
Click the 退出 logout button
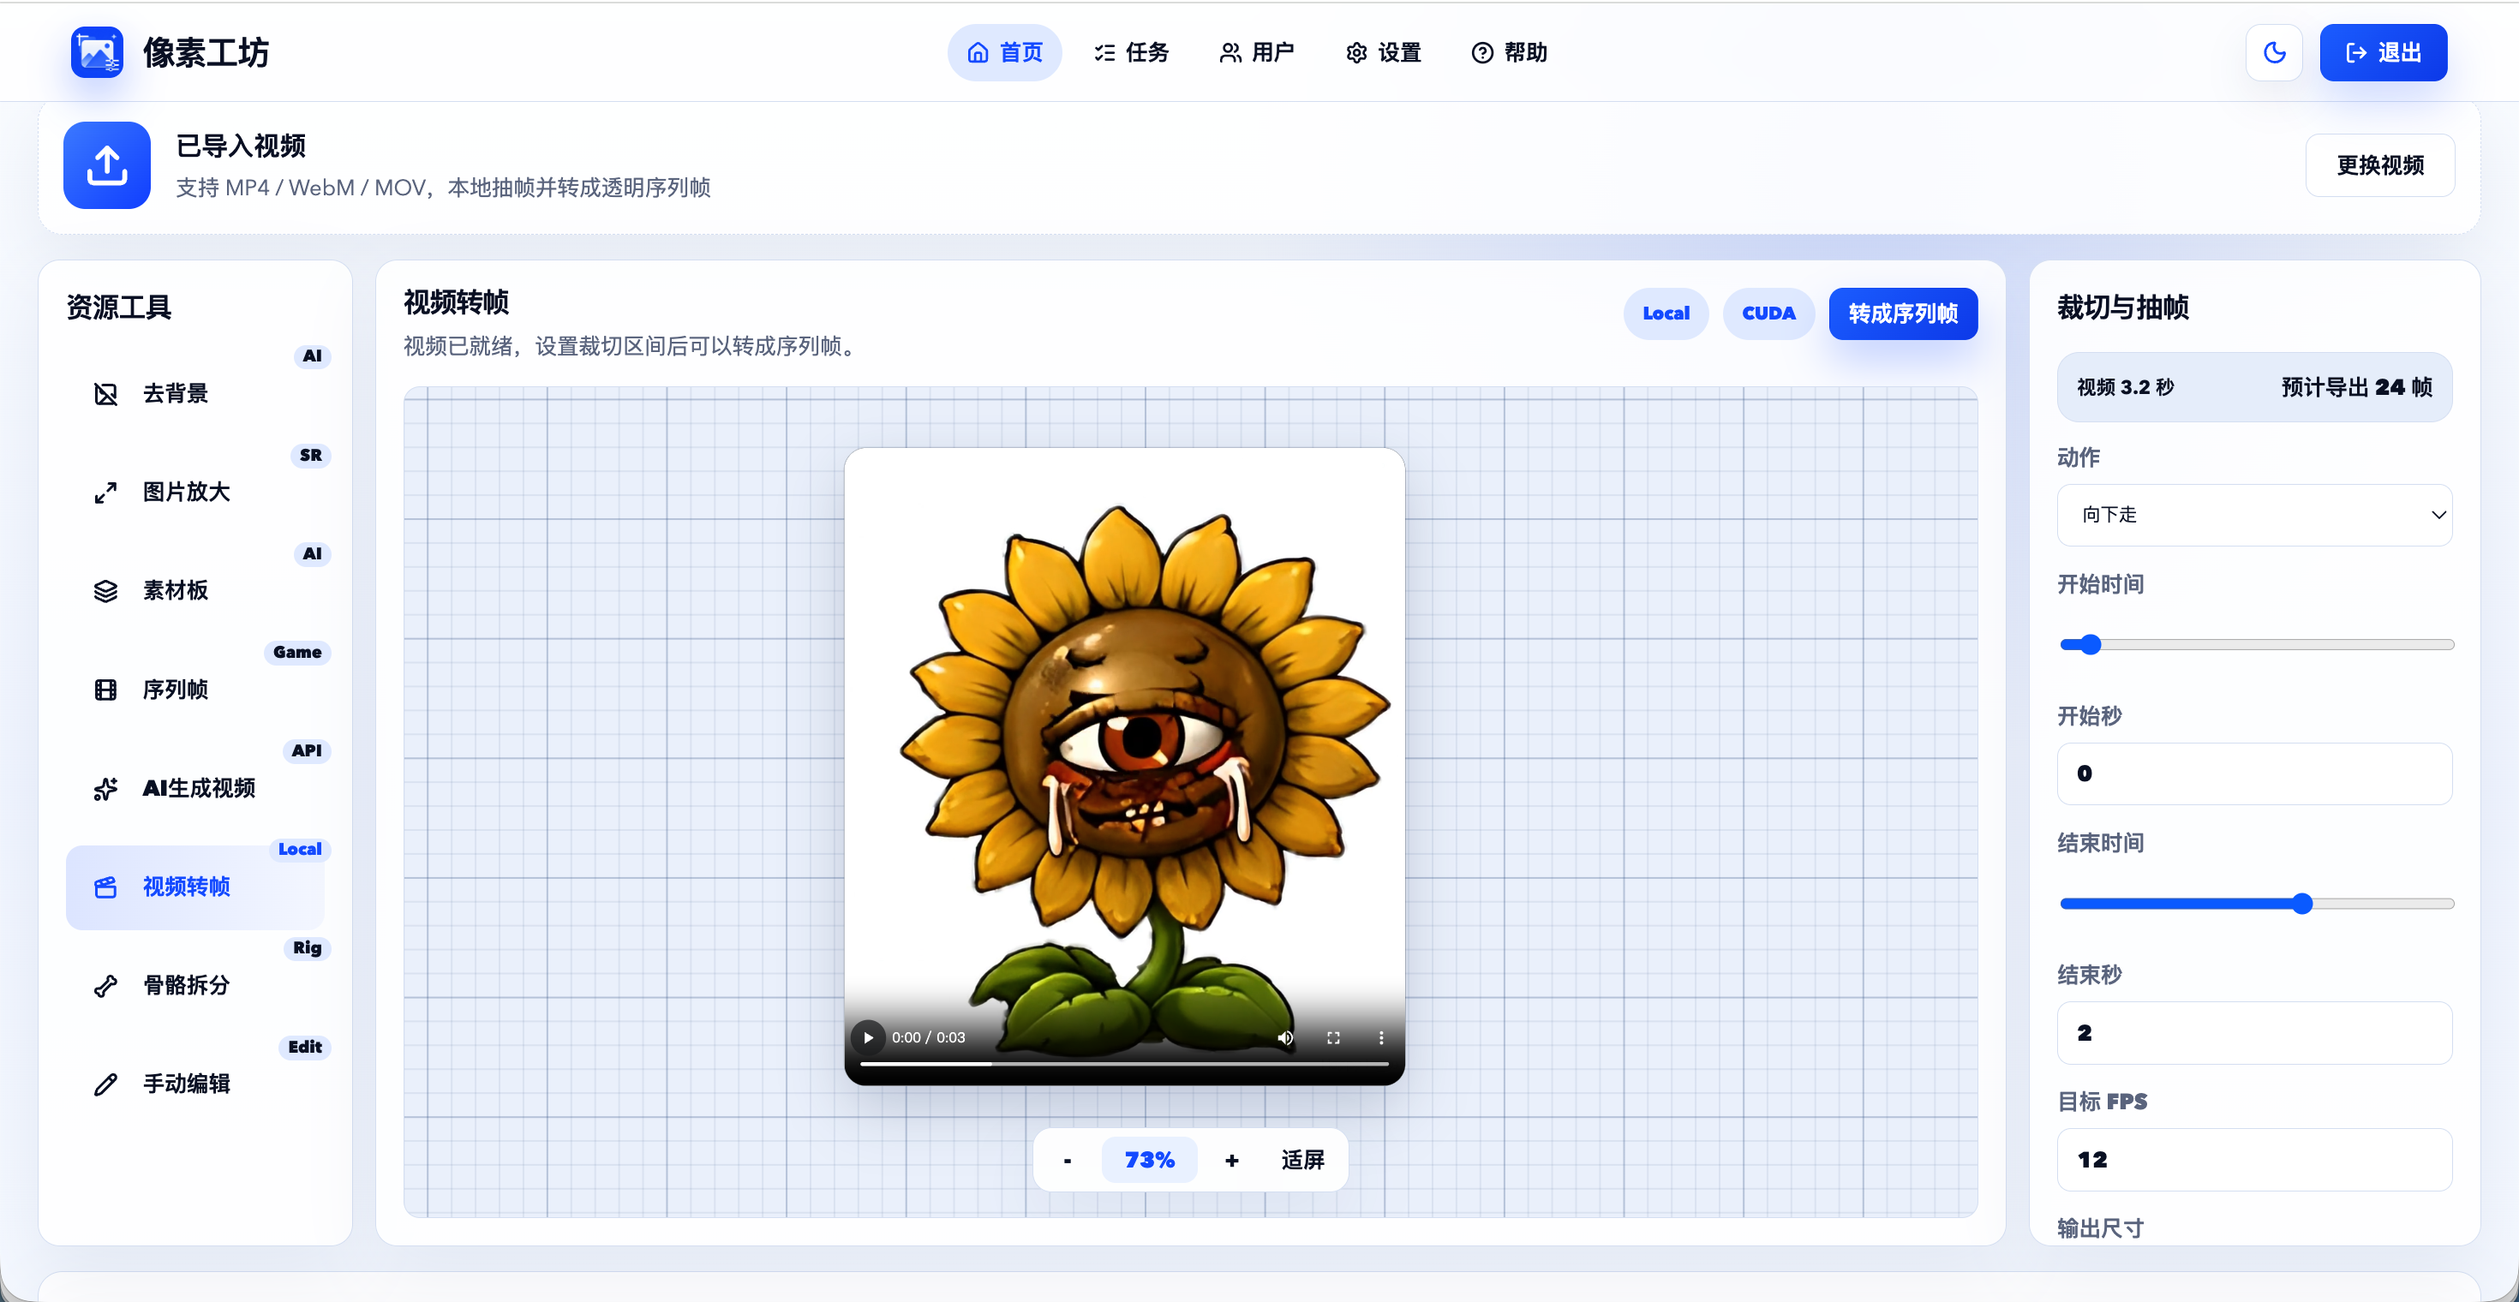click(2383, 53)
